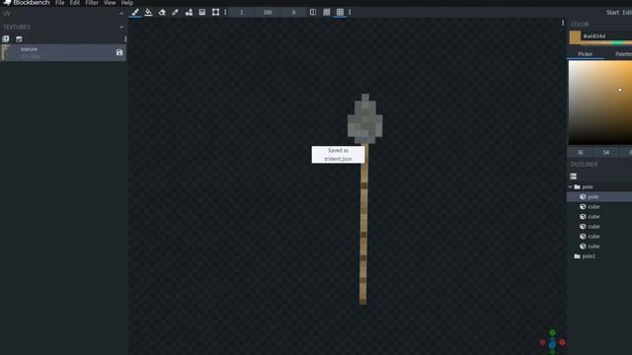Select the Paint Brush tool
632x355 pixels.
pyautogui.click(x=135, y=12)
